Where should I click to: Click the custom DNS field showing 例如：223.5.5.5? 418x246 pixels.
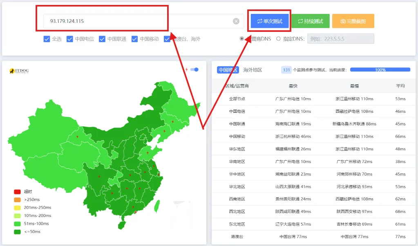click(x=340, y=39)
